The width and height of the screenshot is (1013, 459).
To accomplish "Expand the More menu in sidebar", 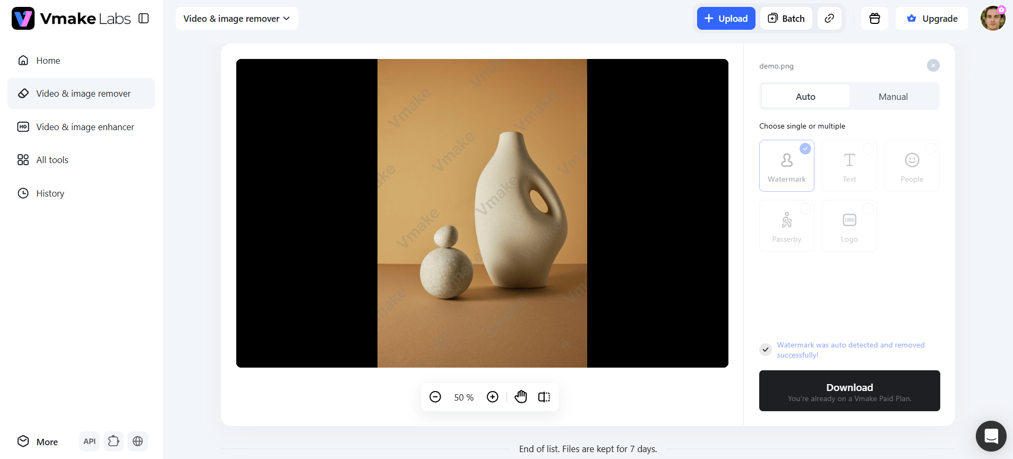I will coord(38,441).
